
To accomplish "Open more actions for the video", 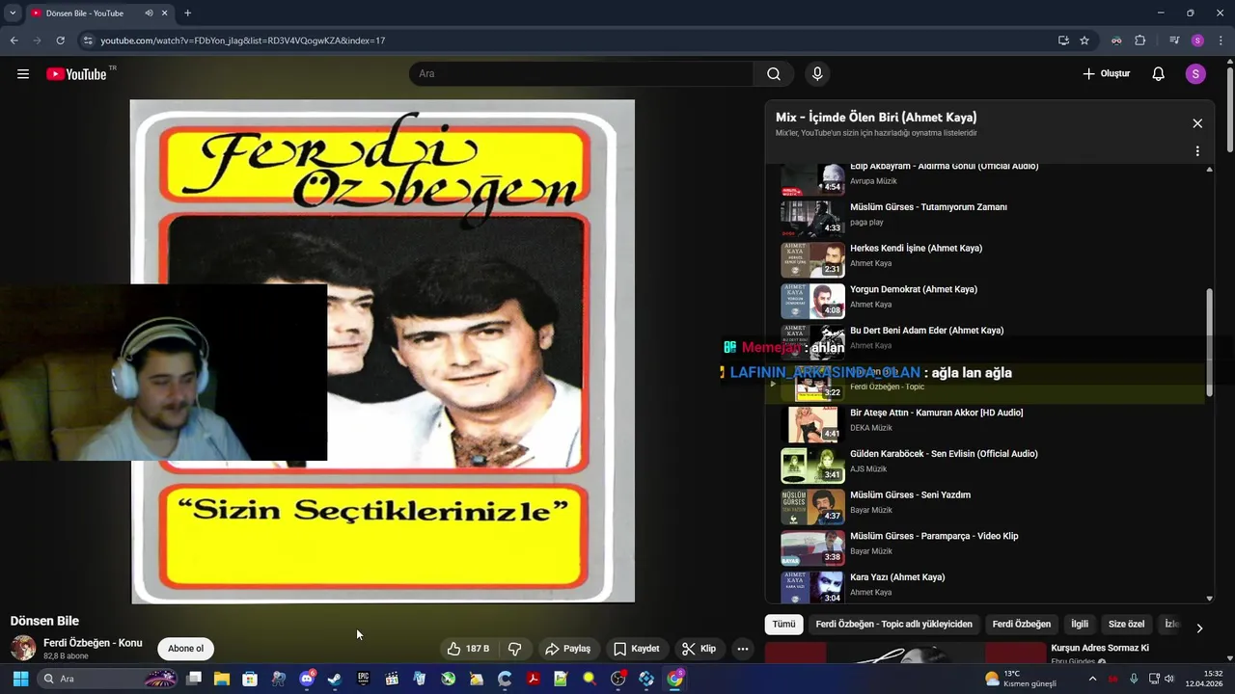I will 743,649.
